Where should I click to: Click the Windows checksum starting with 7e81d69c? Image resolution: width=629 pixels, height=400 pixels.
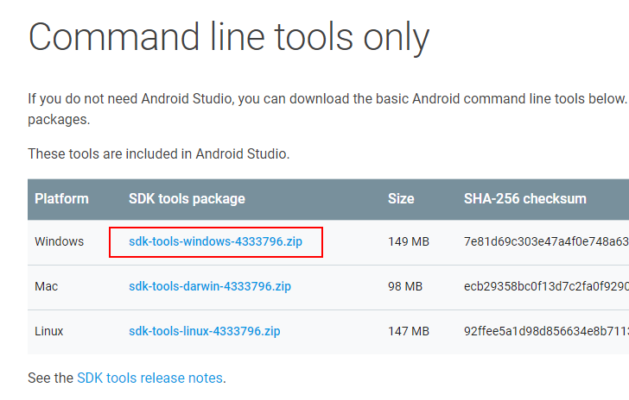point(546,241)
